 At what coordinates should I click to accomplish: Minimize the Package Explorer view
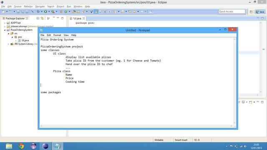(x=58, y=17)
